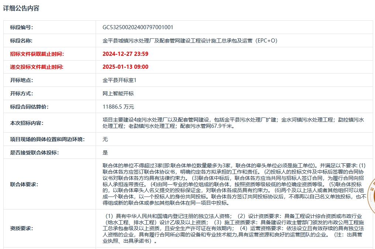This screenshot has width=375, height=249.
Task: Click the red 递交投标文件截止时间 label
Action: pyautogui.click(x=37, y=67)
